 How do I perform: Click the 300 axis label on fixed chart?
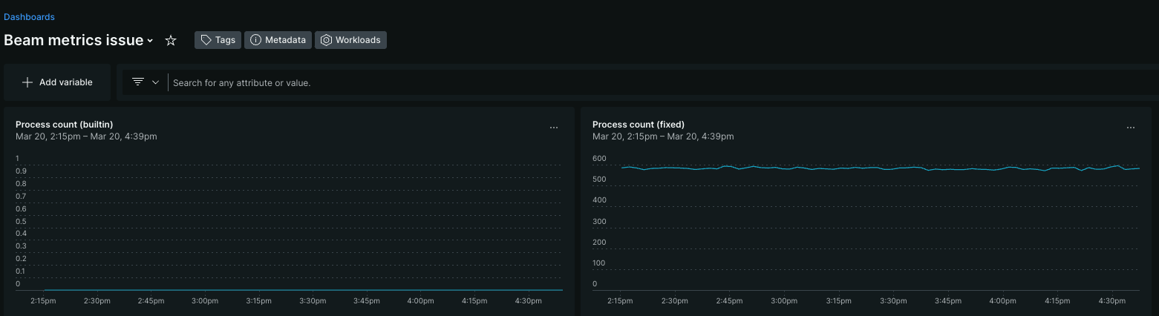point(599,221)
